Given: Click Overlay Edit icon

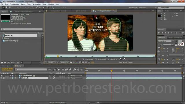Looking at the screenshot, I should pos(124,59).
